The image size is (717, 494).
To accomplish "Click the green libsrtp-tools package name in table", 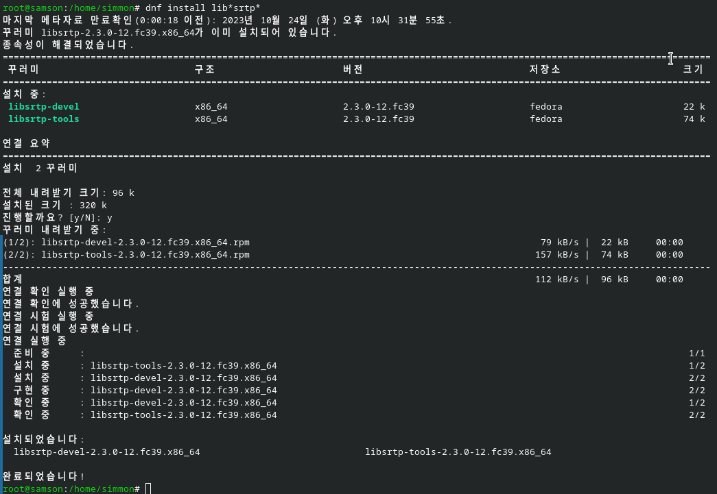I will click(43, 119).
